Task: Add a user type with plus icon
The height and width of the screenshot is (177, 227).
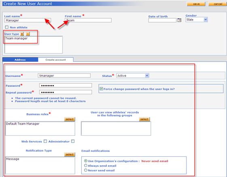Action: tap(22, 34)
